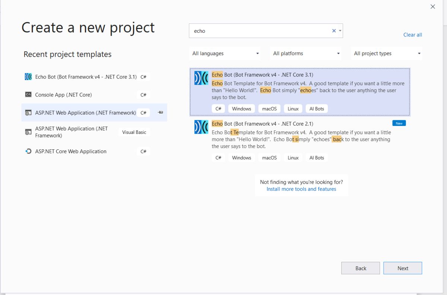
Task: Click the Next button
Action: coord(403,268)
